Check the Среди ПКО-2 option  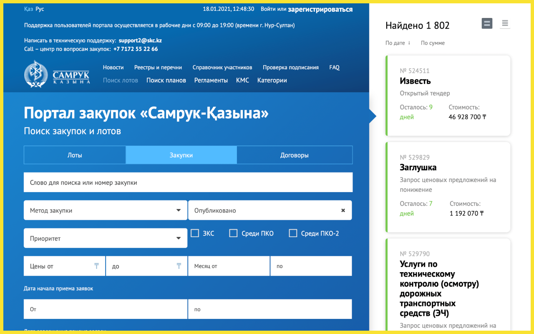[293, 233]
